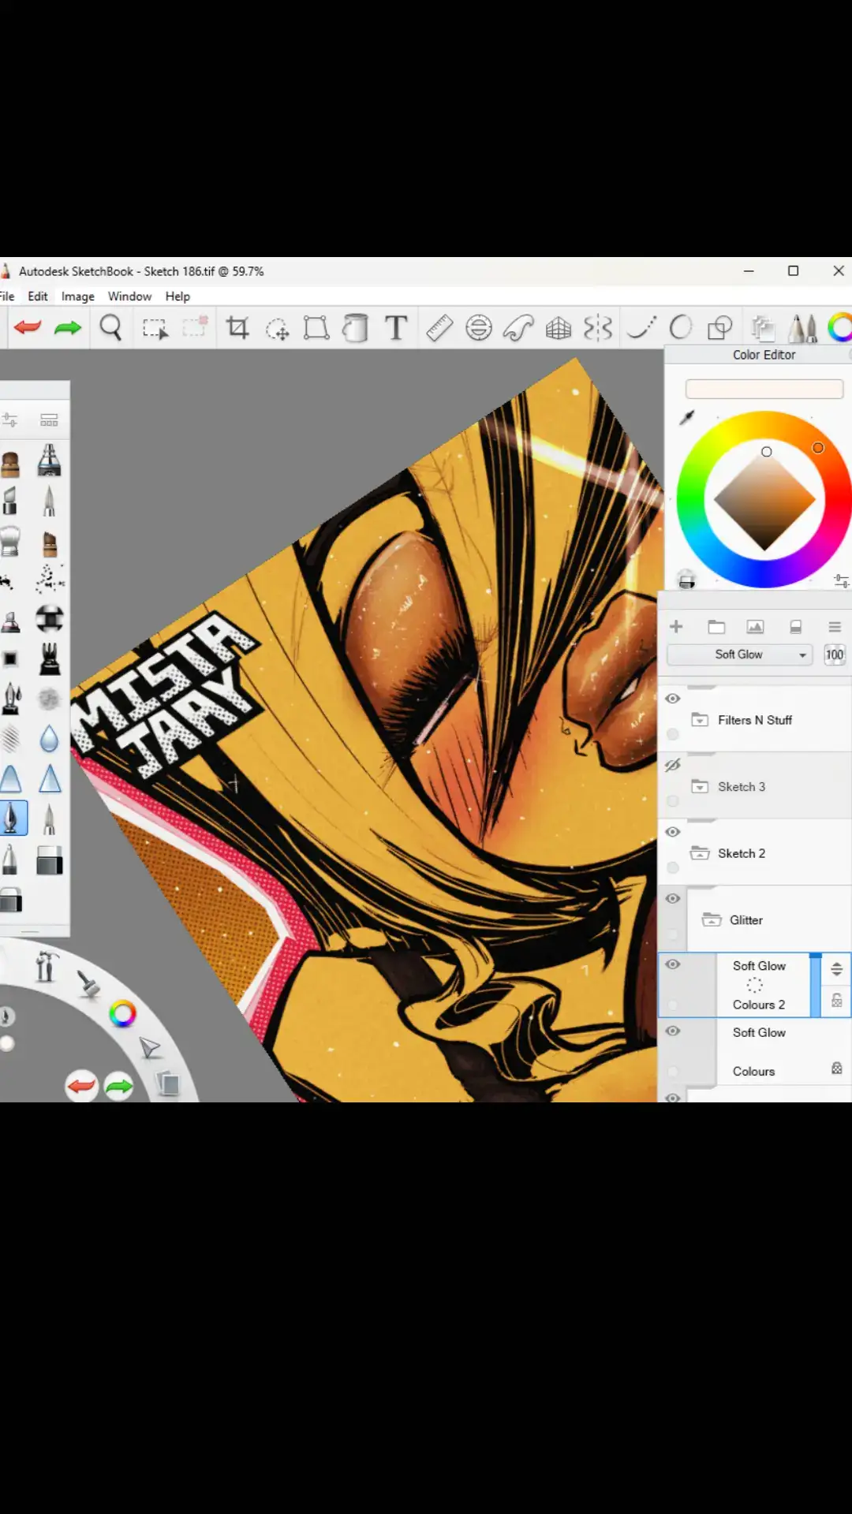Collapse the Sketch 2 folder
852x1514 pixels.
pos(700,853)
